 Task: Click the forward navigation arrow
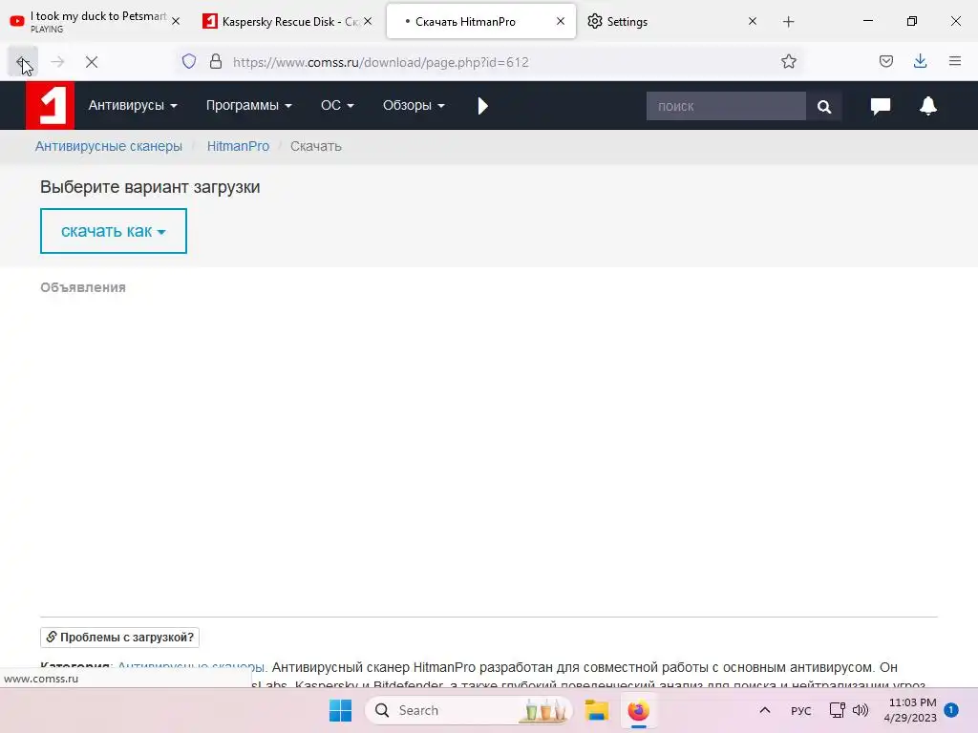point(57,62)
